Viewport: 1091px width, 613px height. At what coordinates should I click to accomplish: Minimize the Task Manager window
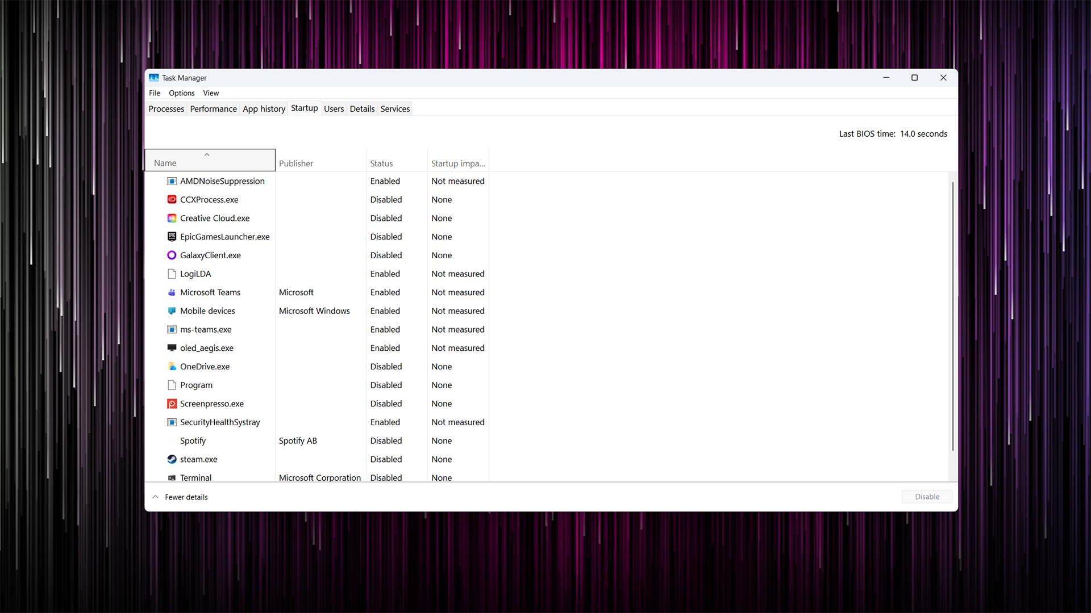[886, 78]
